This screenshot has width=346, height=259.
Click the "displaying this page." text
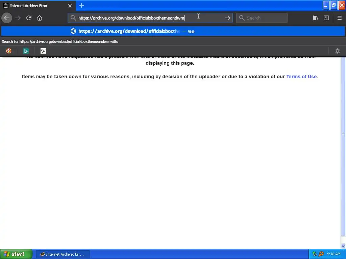coord(170,63)
